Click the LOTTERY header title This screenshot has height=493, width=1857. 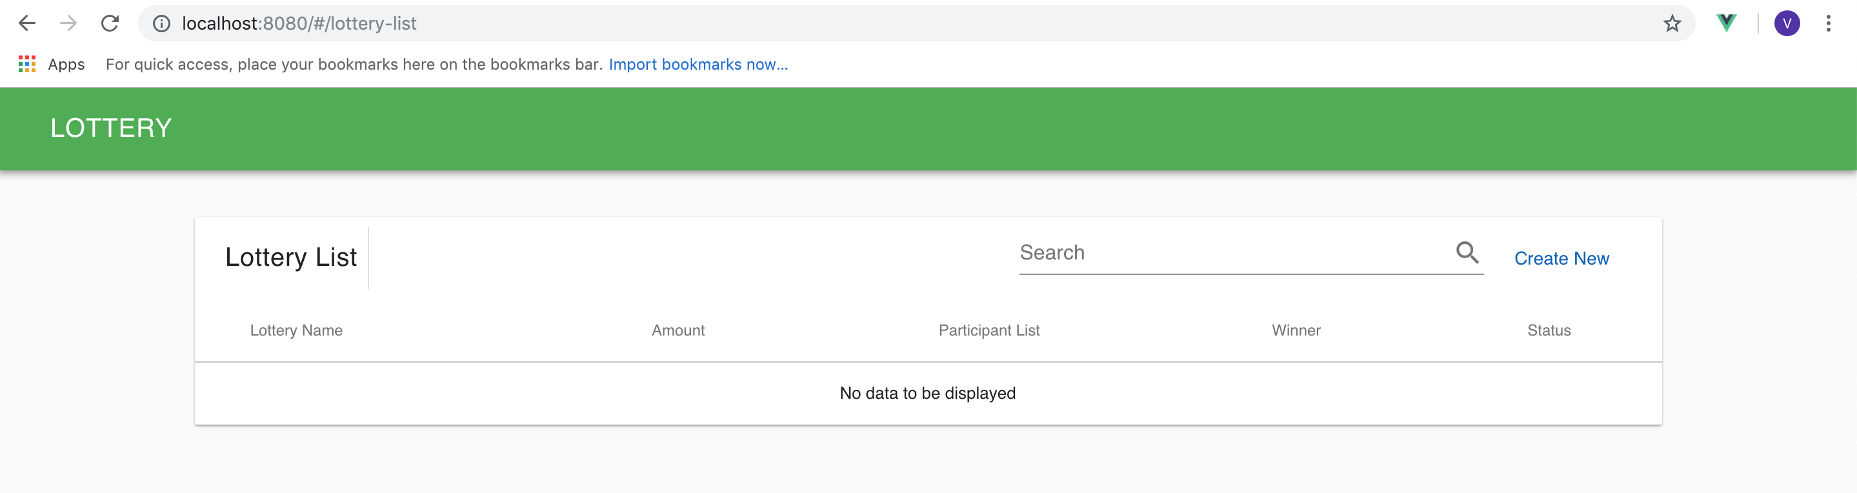coord(111,128)
